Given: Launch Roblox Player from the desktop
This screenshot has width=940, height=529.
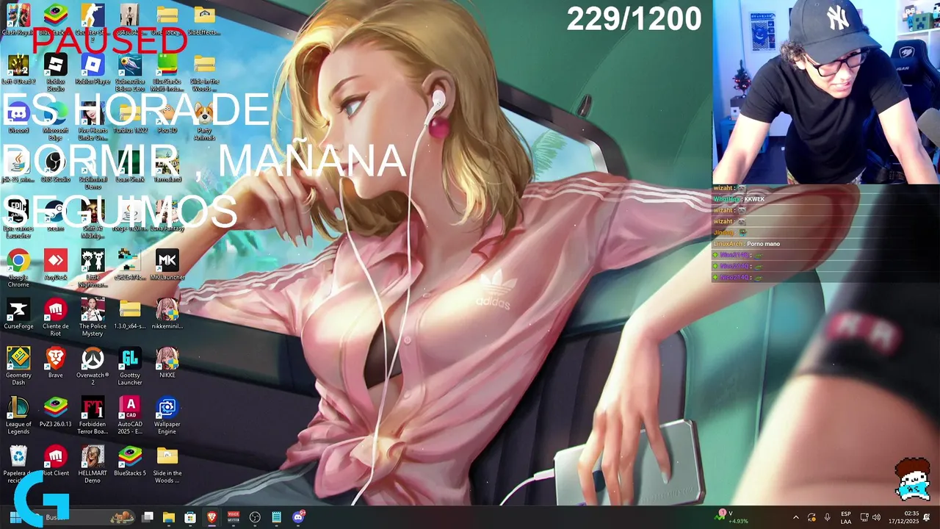Looking at the screenshot, I should [x=93, y=70].
